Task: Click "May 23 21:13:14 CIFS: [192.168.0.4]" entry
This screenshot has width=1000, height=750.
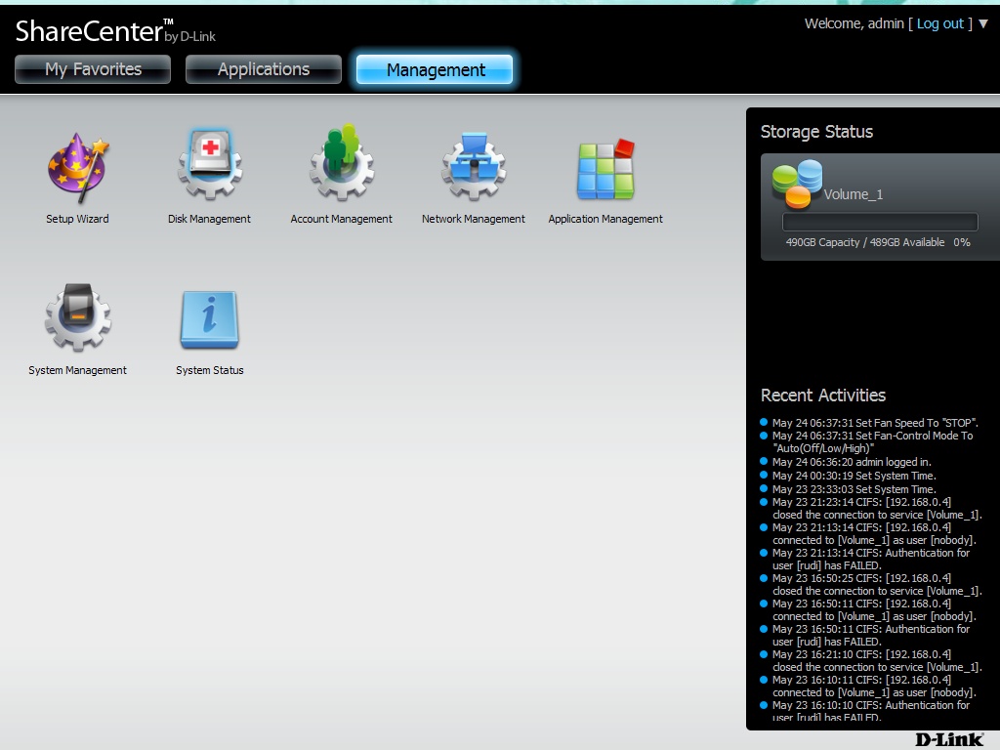Action: coord(874,534)
